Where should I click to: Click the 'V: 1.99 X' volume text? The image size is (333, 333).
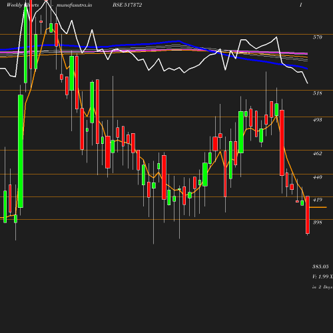point(322,276)
